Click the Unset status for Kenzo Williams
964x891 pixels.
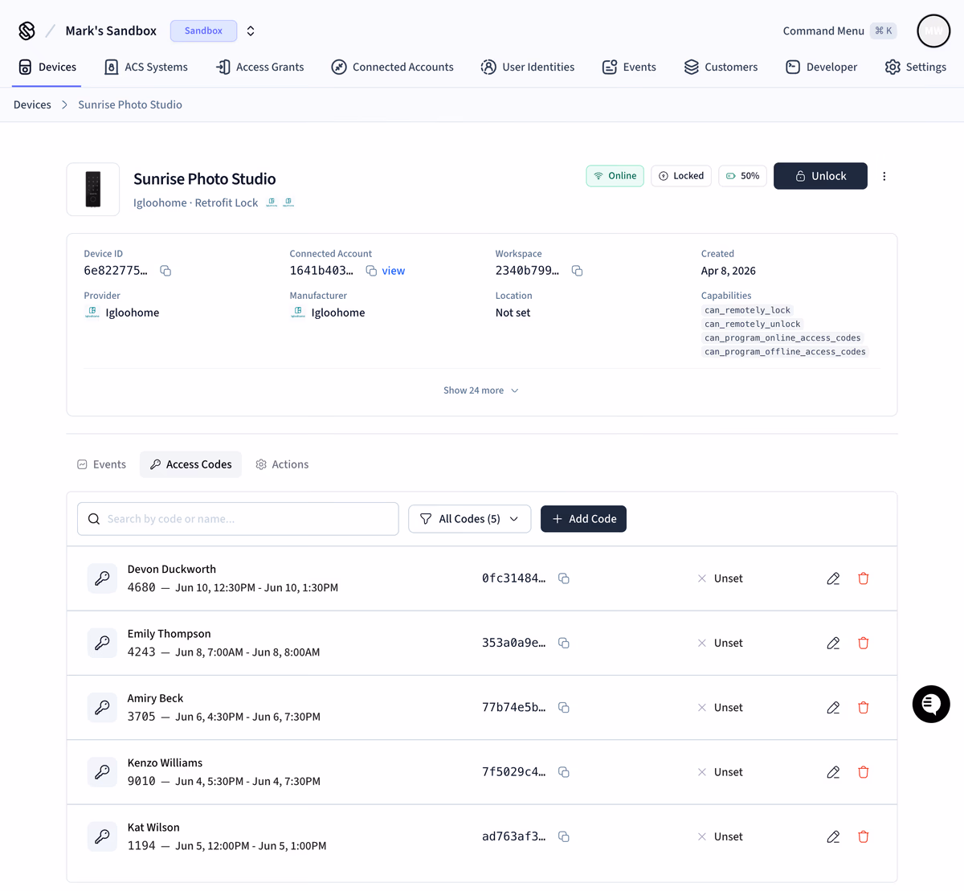[x=720, y=772]
